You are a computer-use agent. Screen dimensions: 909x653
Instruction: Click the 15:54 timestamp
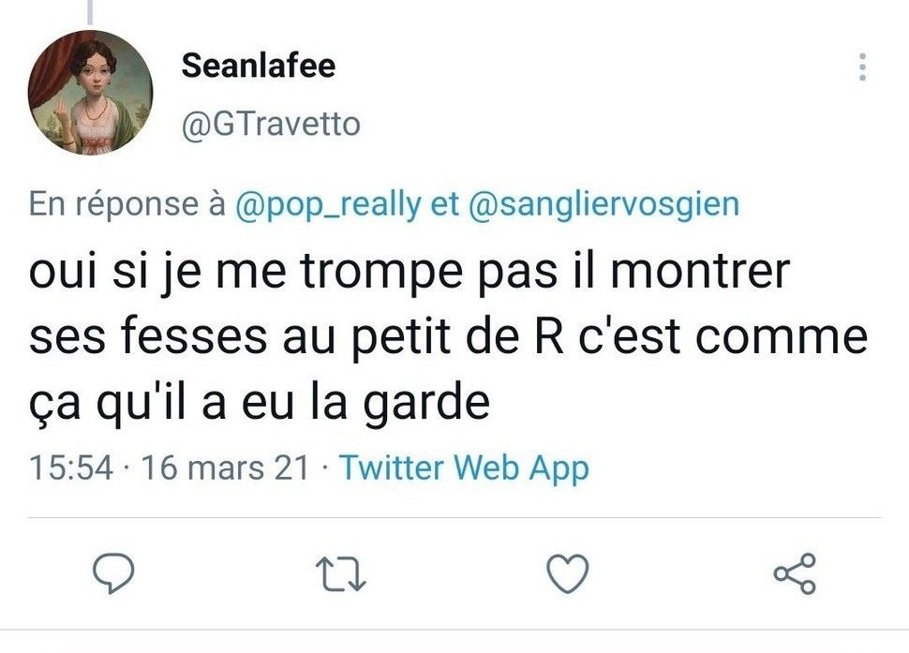tap(70, 467)
